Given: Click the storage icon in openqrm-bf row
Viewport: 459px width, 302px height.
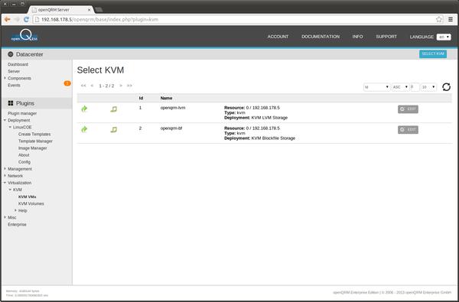Looking at the screenshot, I should click(x=113, y=130).
